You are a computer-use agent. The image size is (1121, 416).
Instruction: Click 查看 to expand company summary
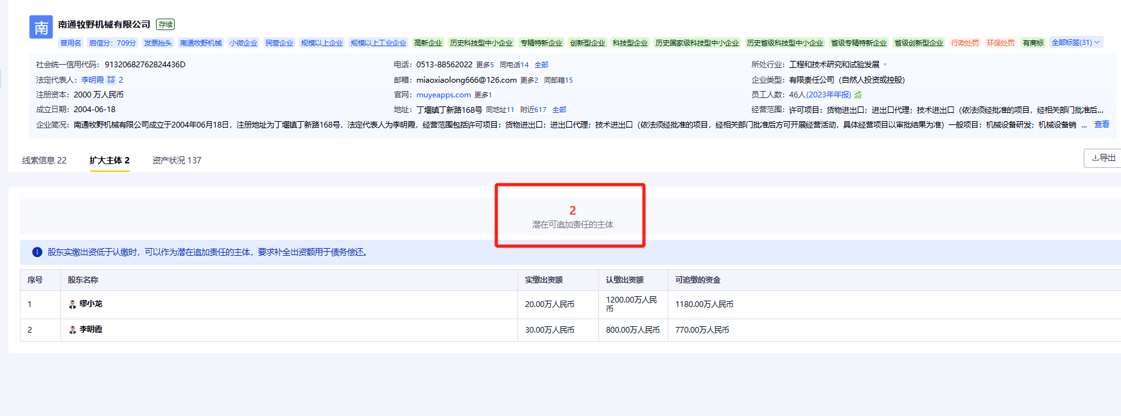tap(1102, 124)
